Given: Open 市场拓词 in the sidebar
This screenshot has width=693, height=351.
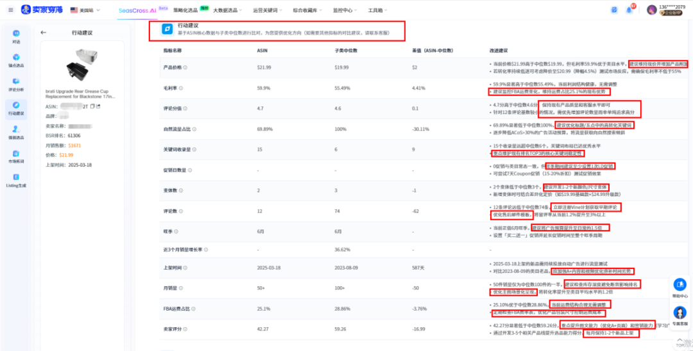Looking at the screenshot, I should point(16,156).
